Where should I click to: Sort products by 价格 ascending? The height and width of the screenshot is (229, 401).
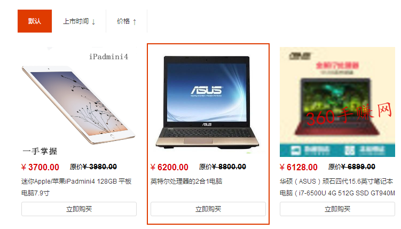[x=127, y=21]
